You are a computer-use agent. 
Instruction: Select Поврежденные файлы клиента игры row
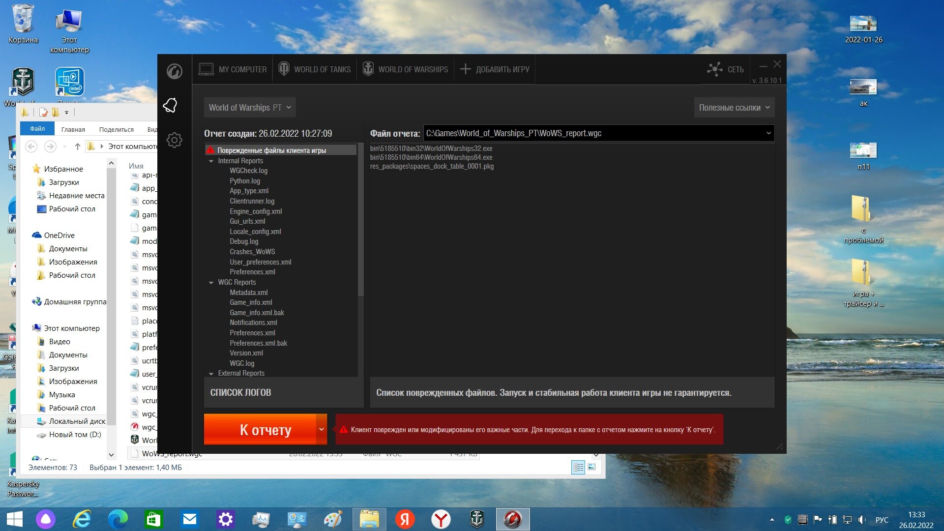[x=281, y=150]
